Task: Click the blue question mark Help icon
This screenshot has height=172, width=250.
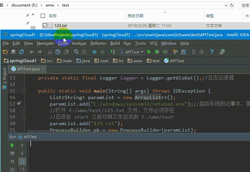Action: (x=212, y=52)
